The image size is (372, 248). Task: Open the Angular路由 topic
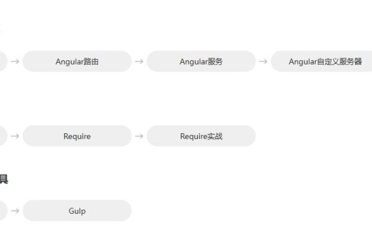click(77, 61)
